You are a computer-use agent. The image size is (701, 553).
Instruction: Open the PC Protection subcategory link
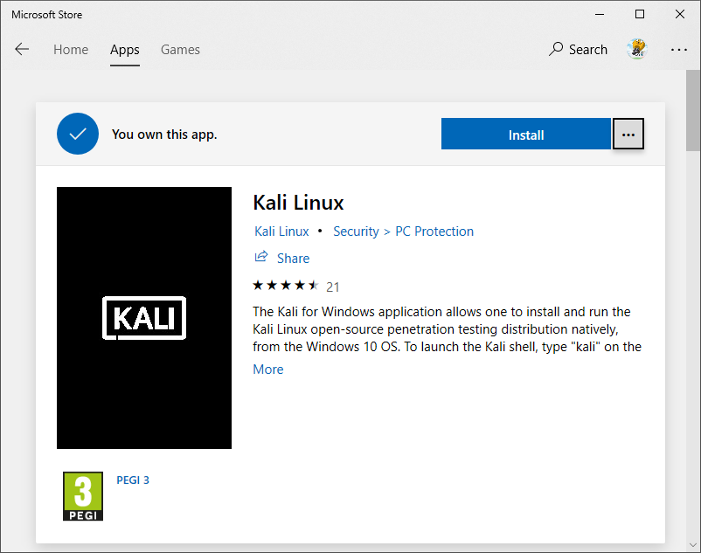[x=434, y=232]
